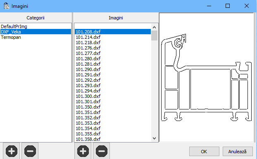Select file 101.218.dxf

[x=113, y=43]
